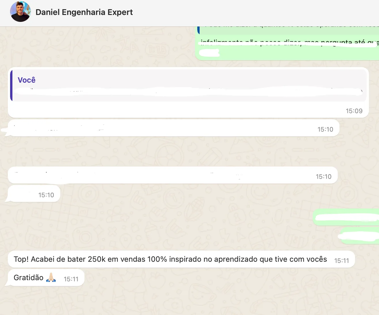
Task: Click the message about 250k em vendas
Action: [x=170, y=259]
